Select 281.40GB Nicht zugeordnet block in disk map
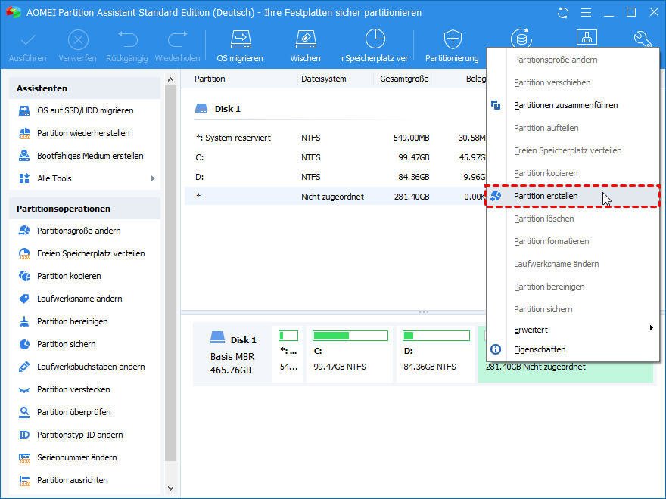Image resolution: width=666 pixels, height=499 pixels. coord(566,367)
